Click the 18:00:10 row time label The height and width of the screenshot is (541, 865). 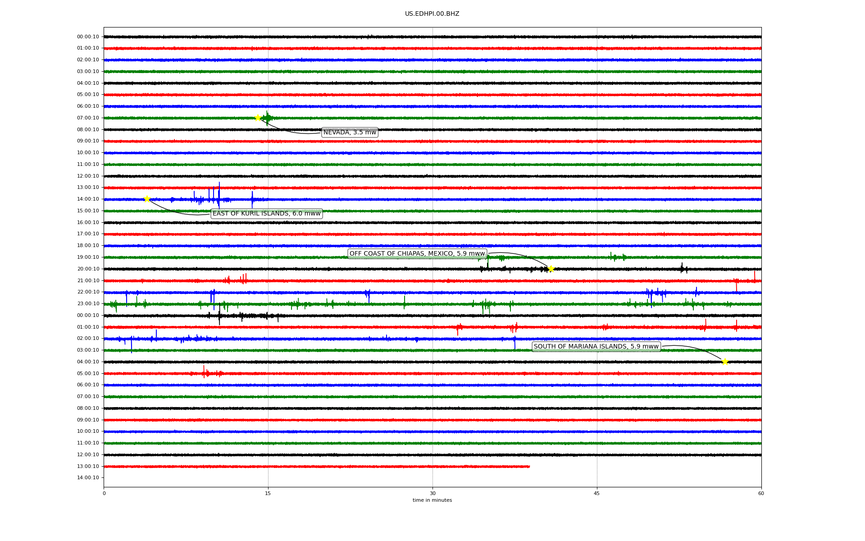pyautogui.click(x=88, y=245)
